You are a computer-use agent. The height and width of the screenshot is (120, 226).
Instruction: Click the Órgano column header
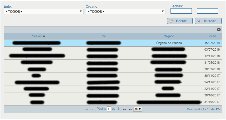point(169,36)
